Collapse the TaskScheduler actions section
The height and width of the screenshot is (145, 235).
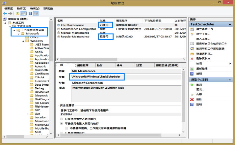pos(231,25)
